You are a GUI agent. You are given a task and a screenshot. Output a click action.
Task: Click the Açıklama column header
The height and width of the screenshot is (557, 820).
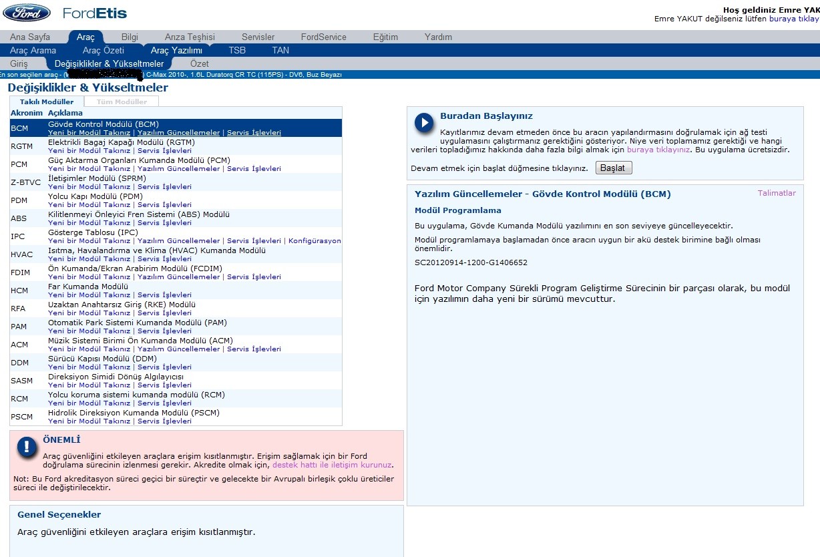65,113
